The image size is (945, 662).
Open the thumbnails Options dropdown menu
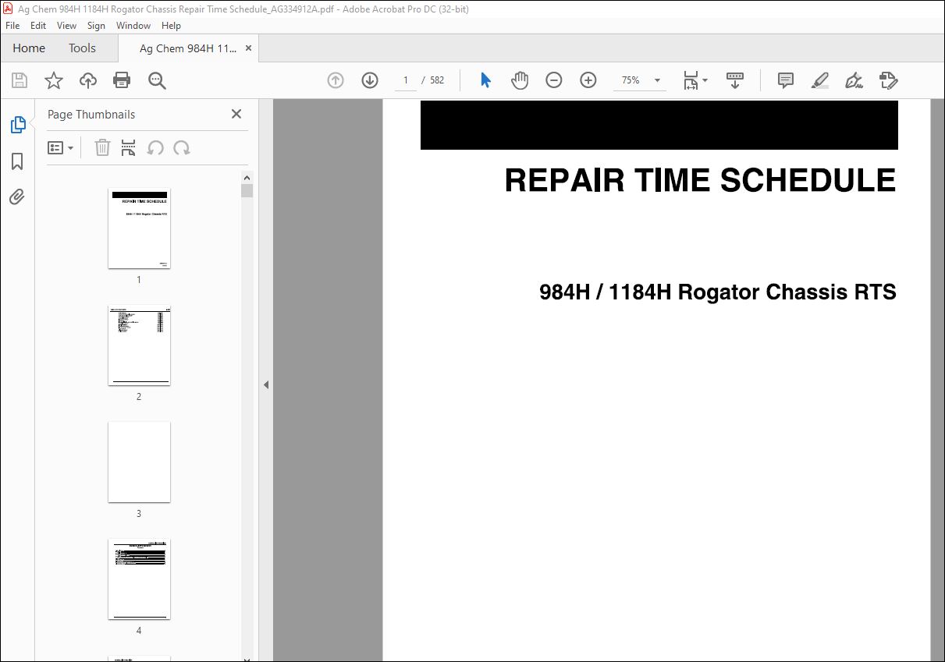[61, 147]
